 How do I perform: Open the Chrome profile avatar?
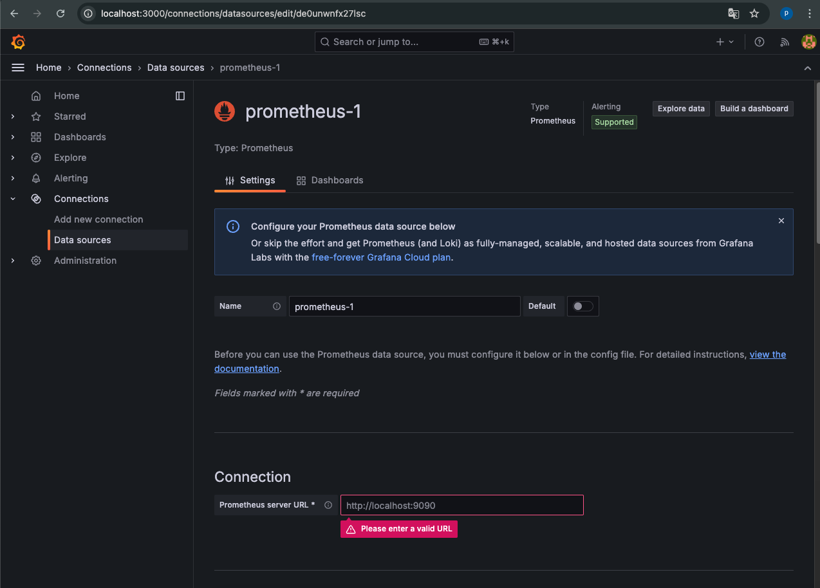click(x=786, y=13)
